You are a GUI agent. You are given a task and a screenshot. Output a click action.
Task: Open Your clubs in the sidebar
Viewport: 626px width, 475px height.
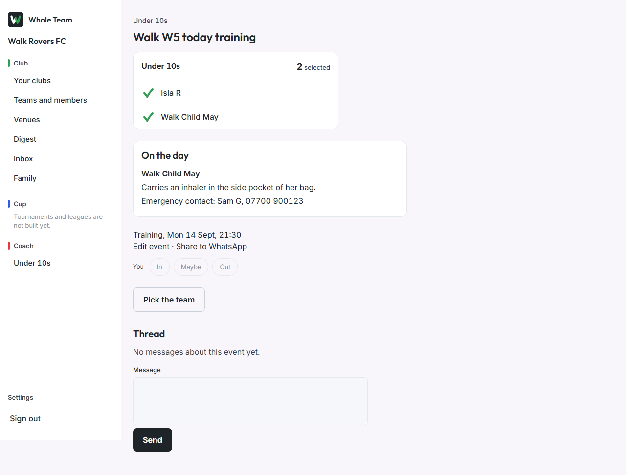(32, 81)
